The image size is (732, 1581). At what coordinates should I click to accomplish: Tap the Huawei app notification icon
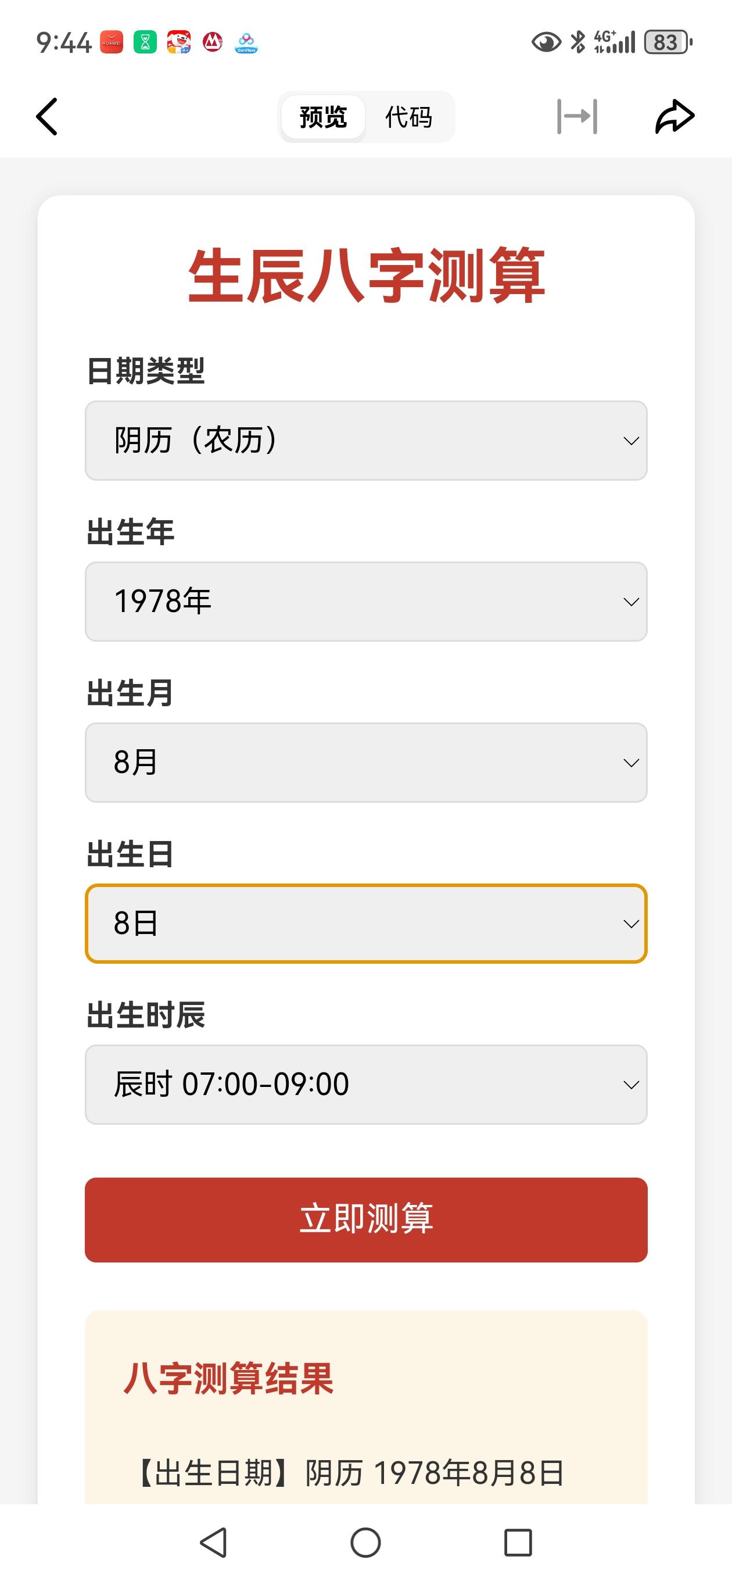(111, 42)
